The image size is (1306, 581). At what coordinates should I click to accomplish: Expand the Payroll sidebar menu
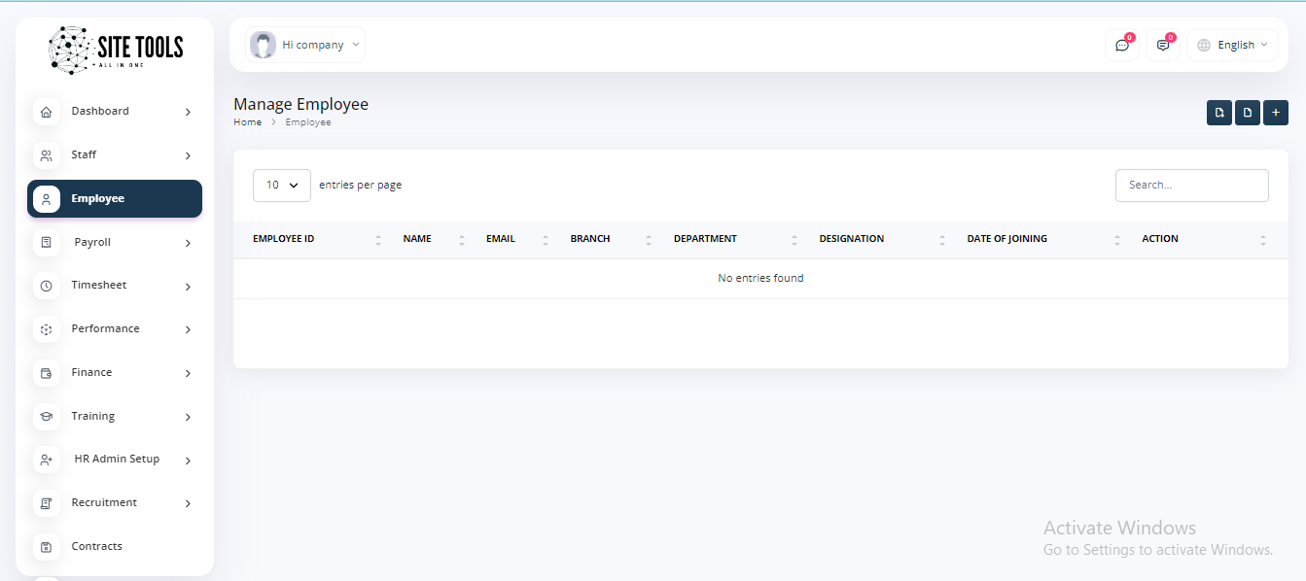click(115, 243)
